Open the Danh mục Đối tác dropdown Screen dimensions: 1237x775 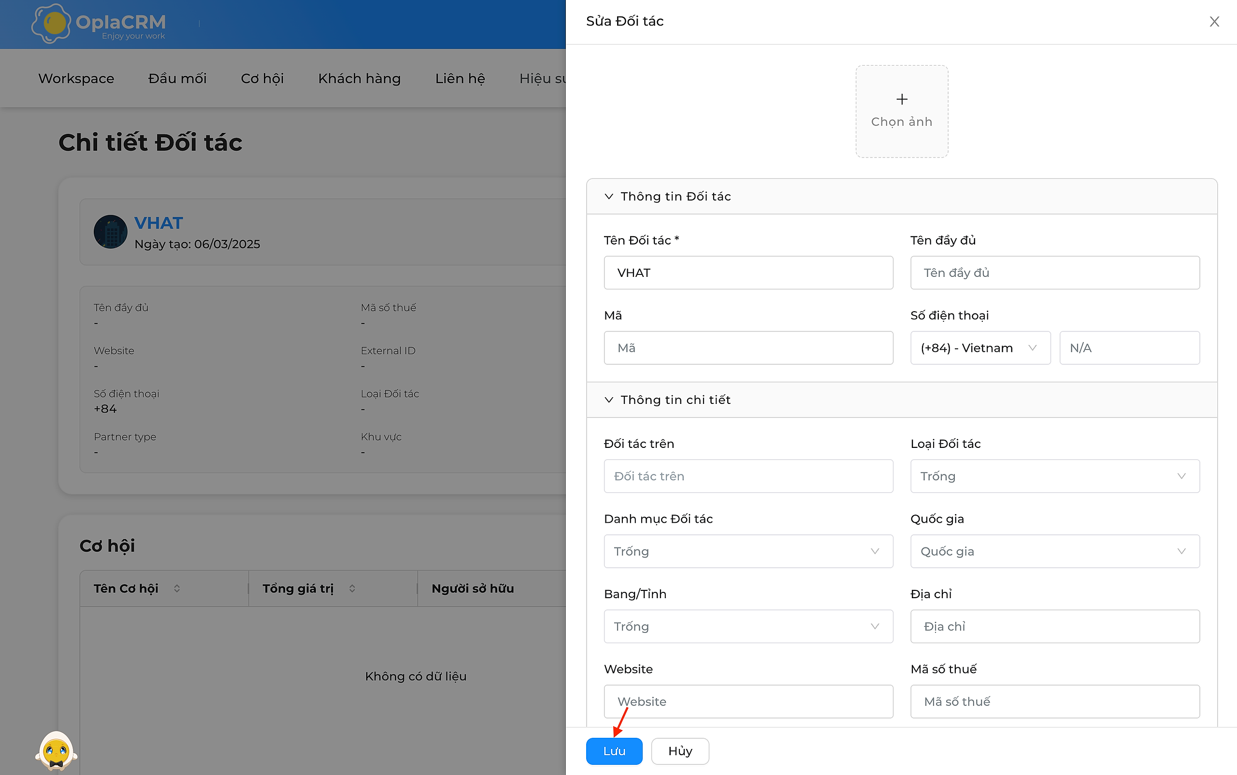(x=748, y=551)
